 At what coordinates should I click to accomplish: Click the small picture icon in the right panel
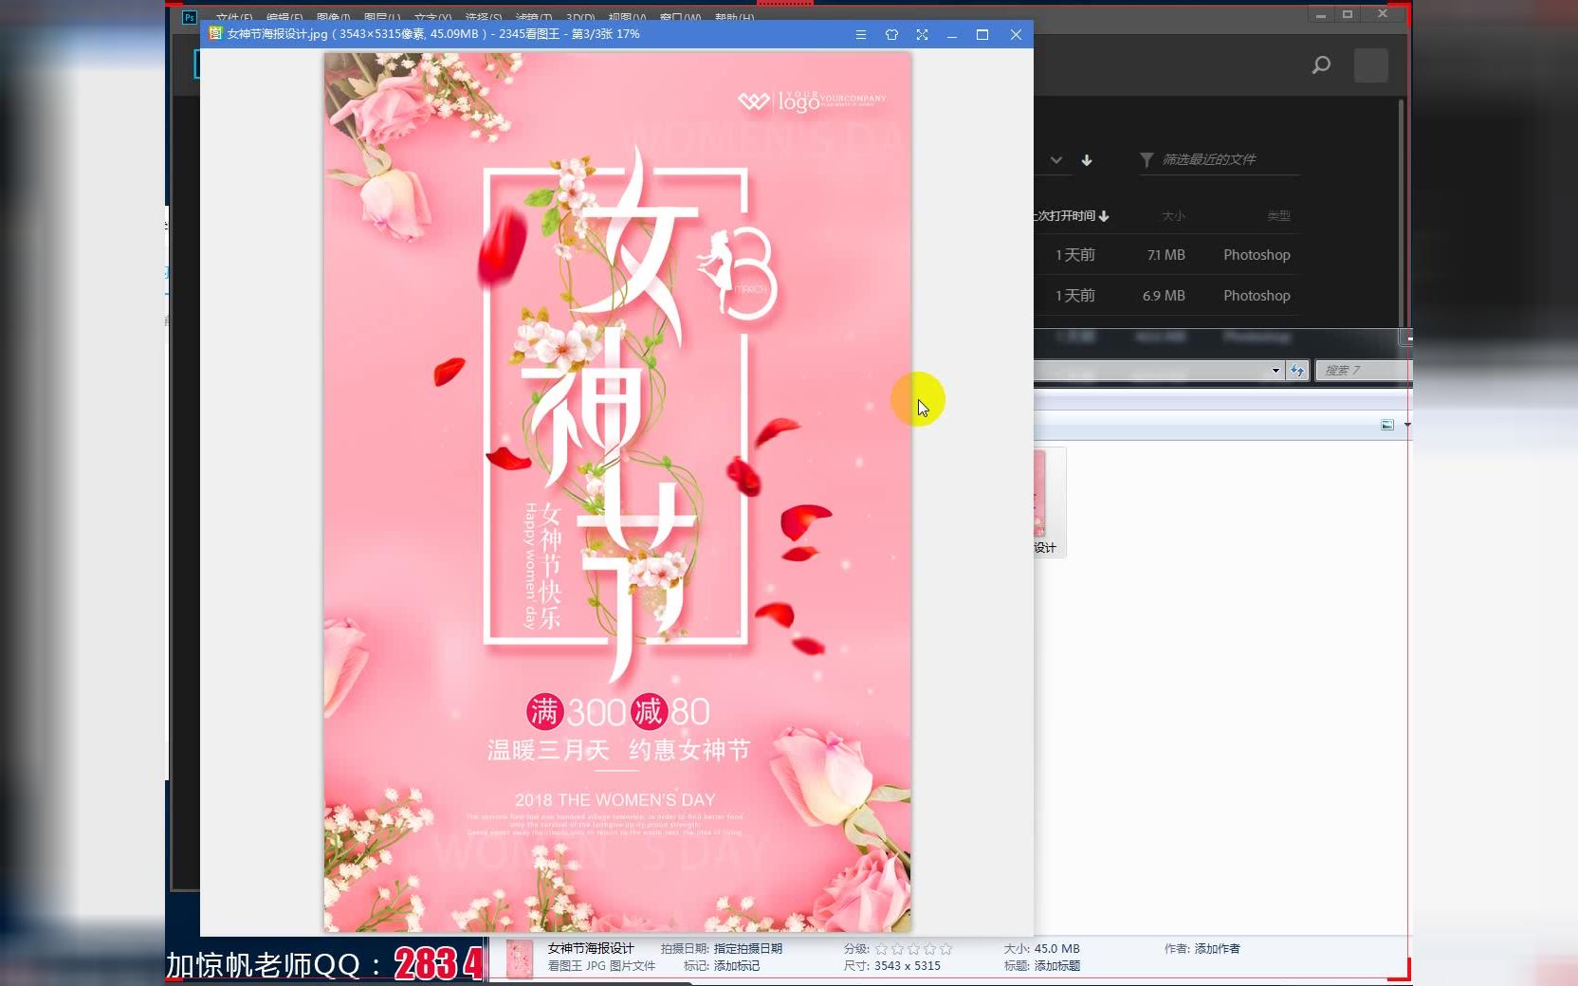tap(1387, 426)
